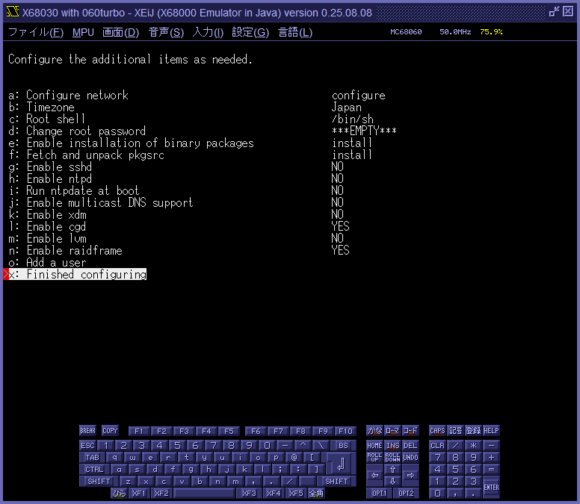Screen dimensions: 580x504
Task: Select 'l: Enable cgd' line
Action: click(47, 226)
